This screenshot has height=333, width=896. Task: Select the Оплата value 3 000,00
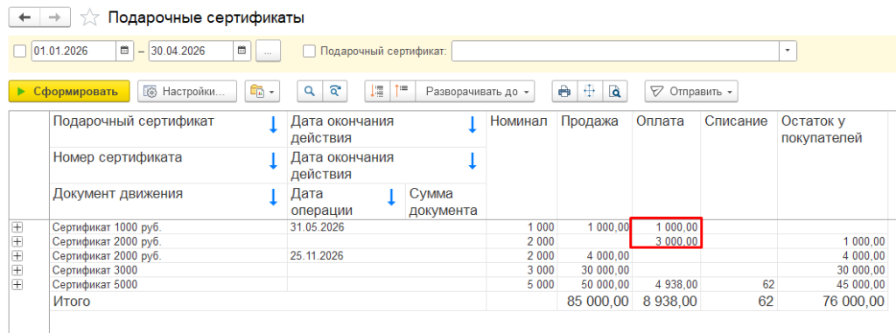pos(666,241)
